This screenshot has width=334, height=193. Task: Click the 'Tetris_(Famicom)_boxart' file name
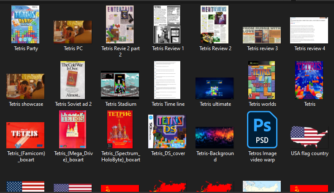click(x=26, y=157)
